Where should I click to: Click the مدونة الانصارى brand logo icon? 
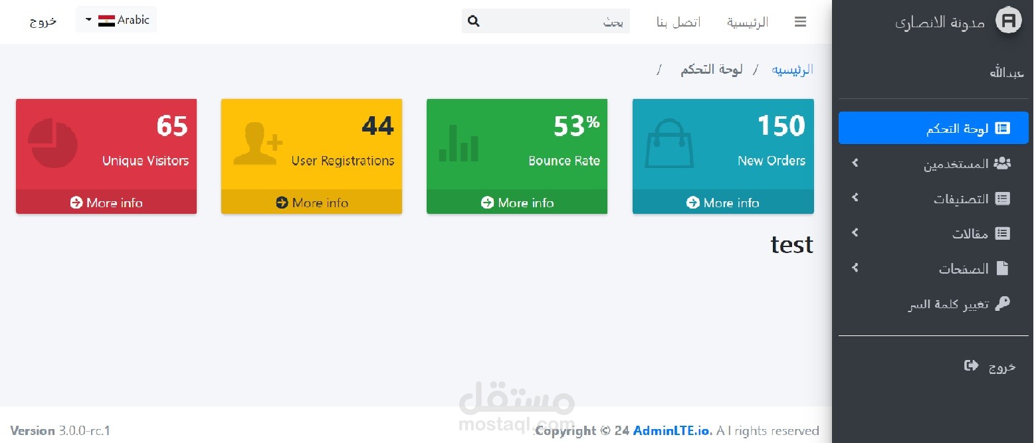(1008, 21)
